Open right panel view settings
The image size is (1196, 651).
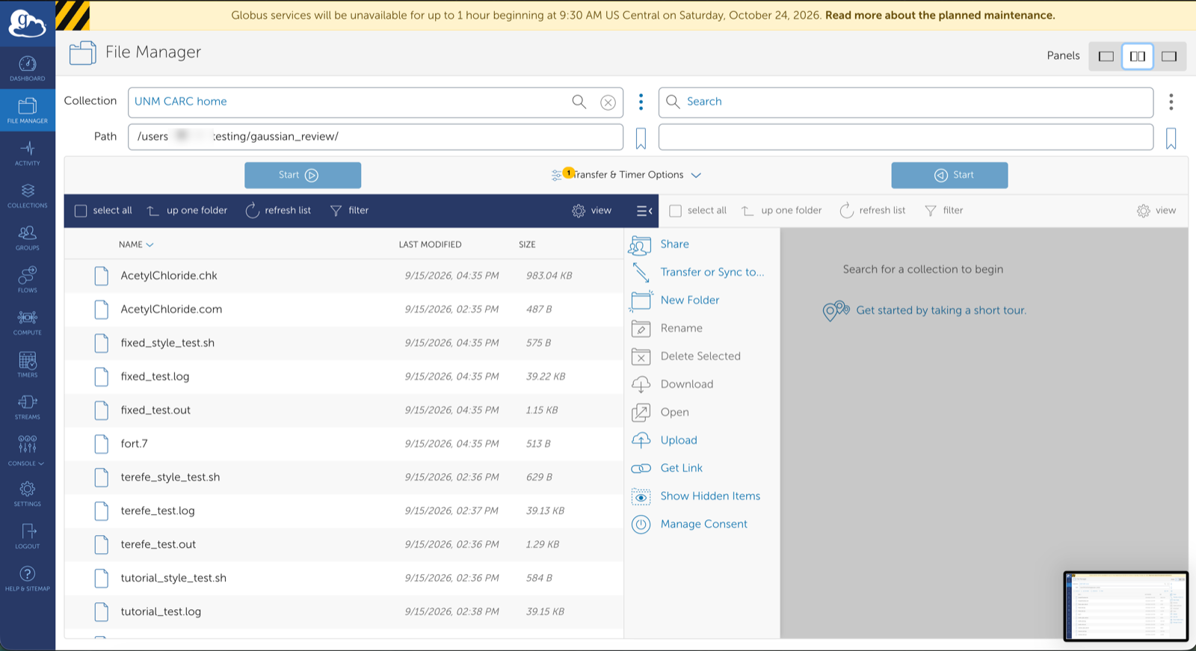pos(1156,211)
